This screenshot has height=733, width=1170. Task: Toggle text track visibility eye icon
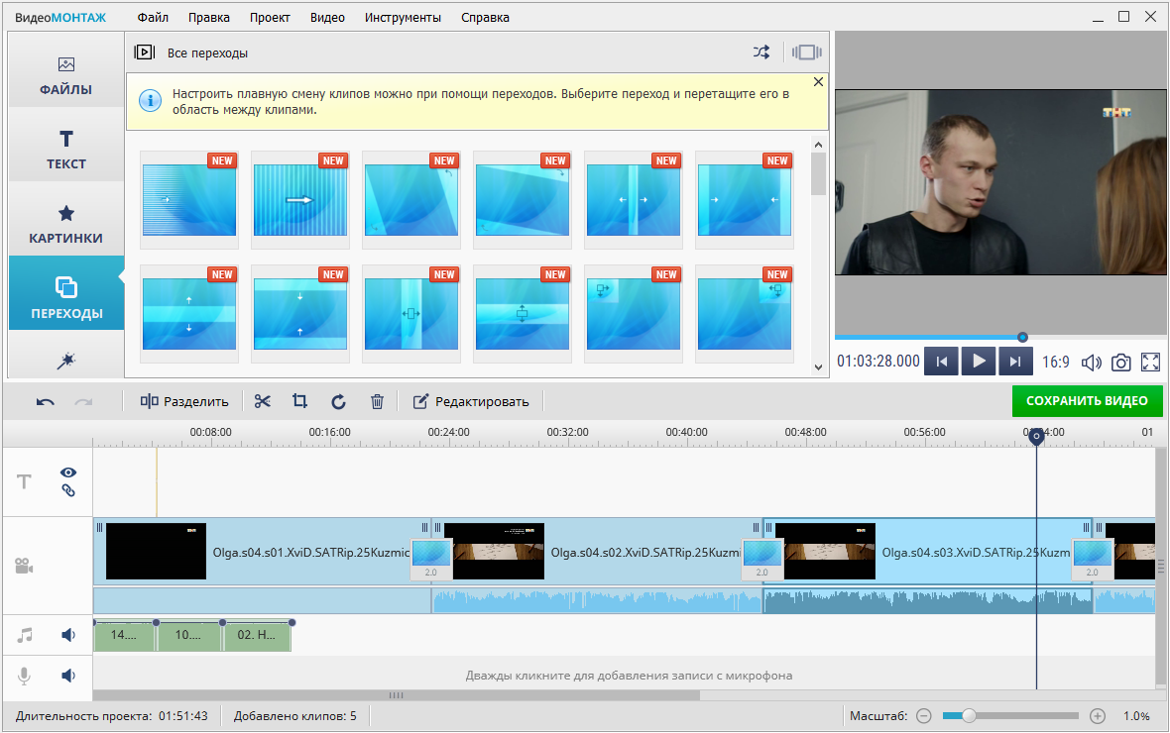tap(68, 473)
